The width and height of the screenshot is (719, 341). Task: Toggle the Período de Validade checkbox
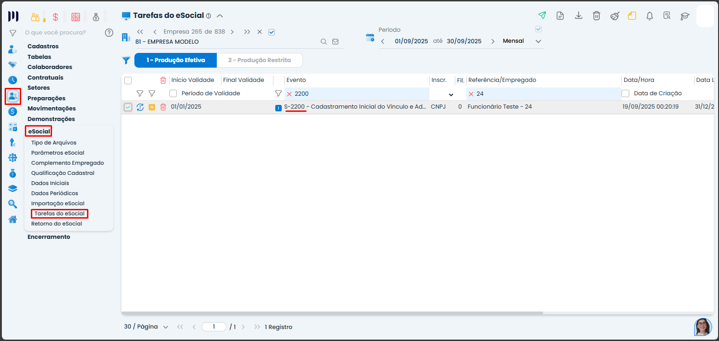pyautogui.click(x=173, y=93)
